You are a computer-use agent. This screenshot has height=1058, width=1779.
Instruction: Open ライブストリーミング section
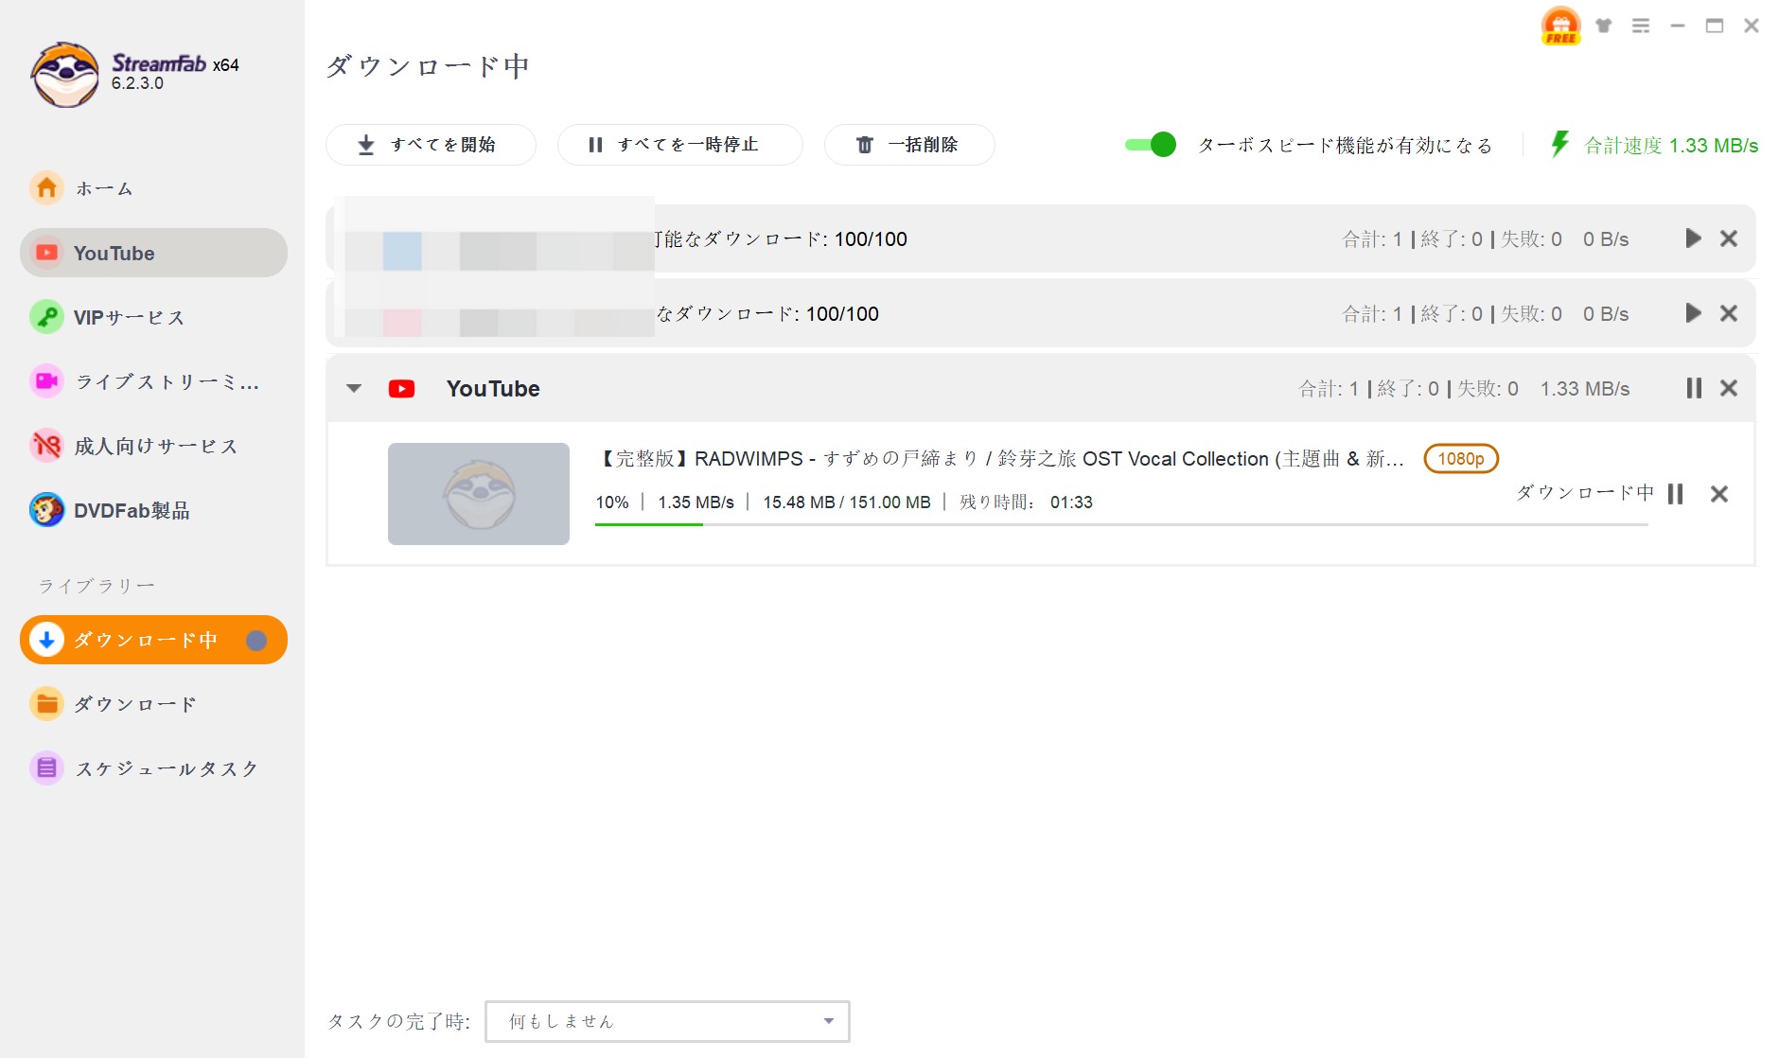tap(153, 381)
